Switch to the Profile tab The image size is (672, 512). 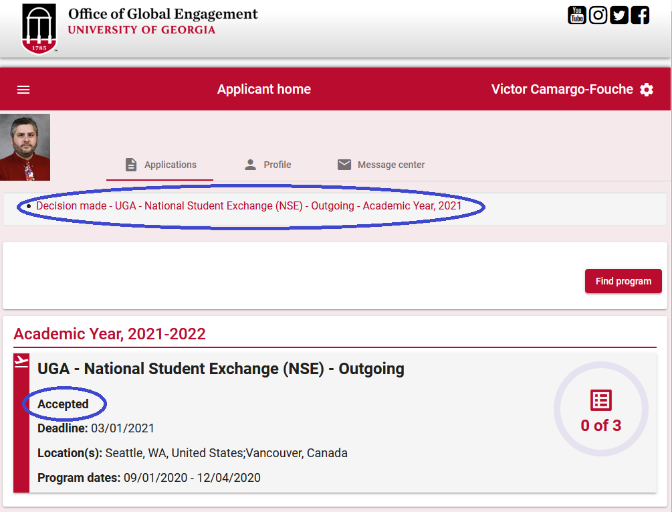click(x=267, y=165)
